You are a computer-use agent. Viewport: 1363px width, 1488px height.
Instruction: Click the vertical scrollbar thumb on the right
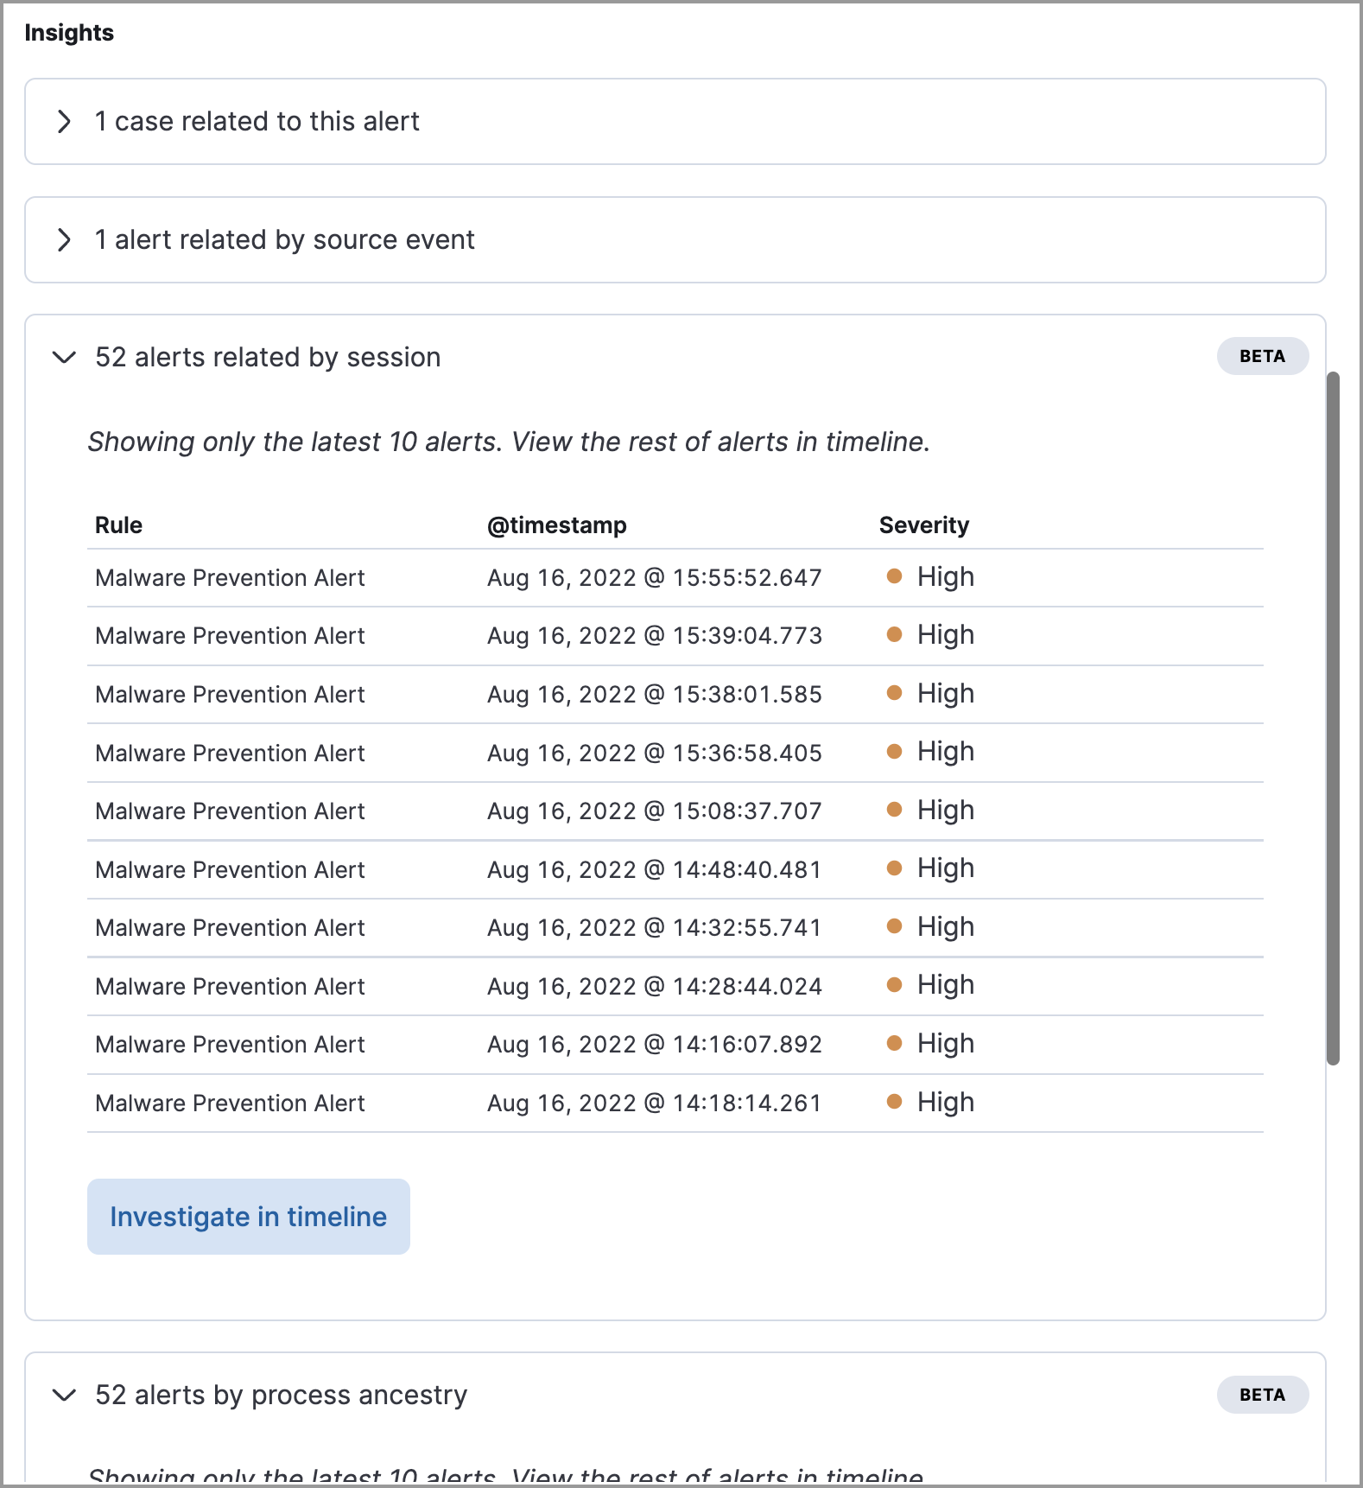[1334, 717]
